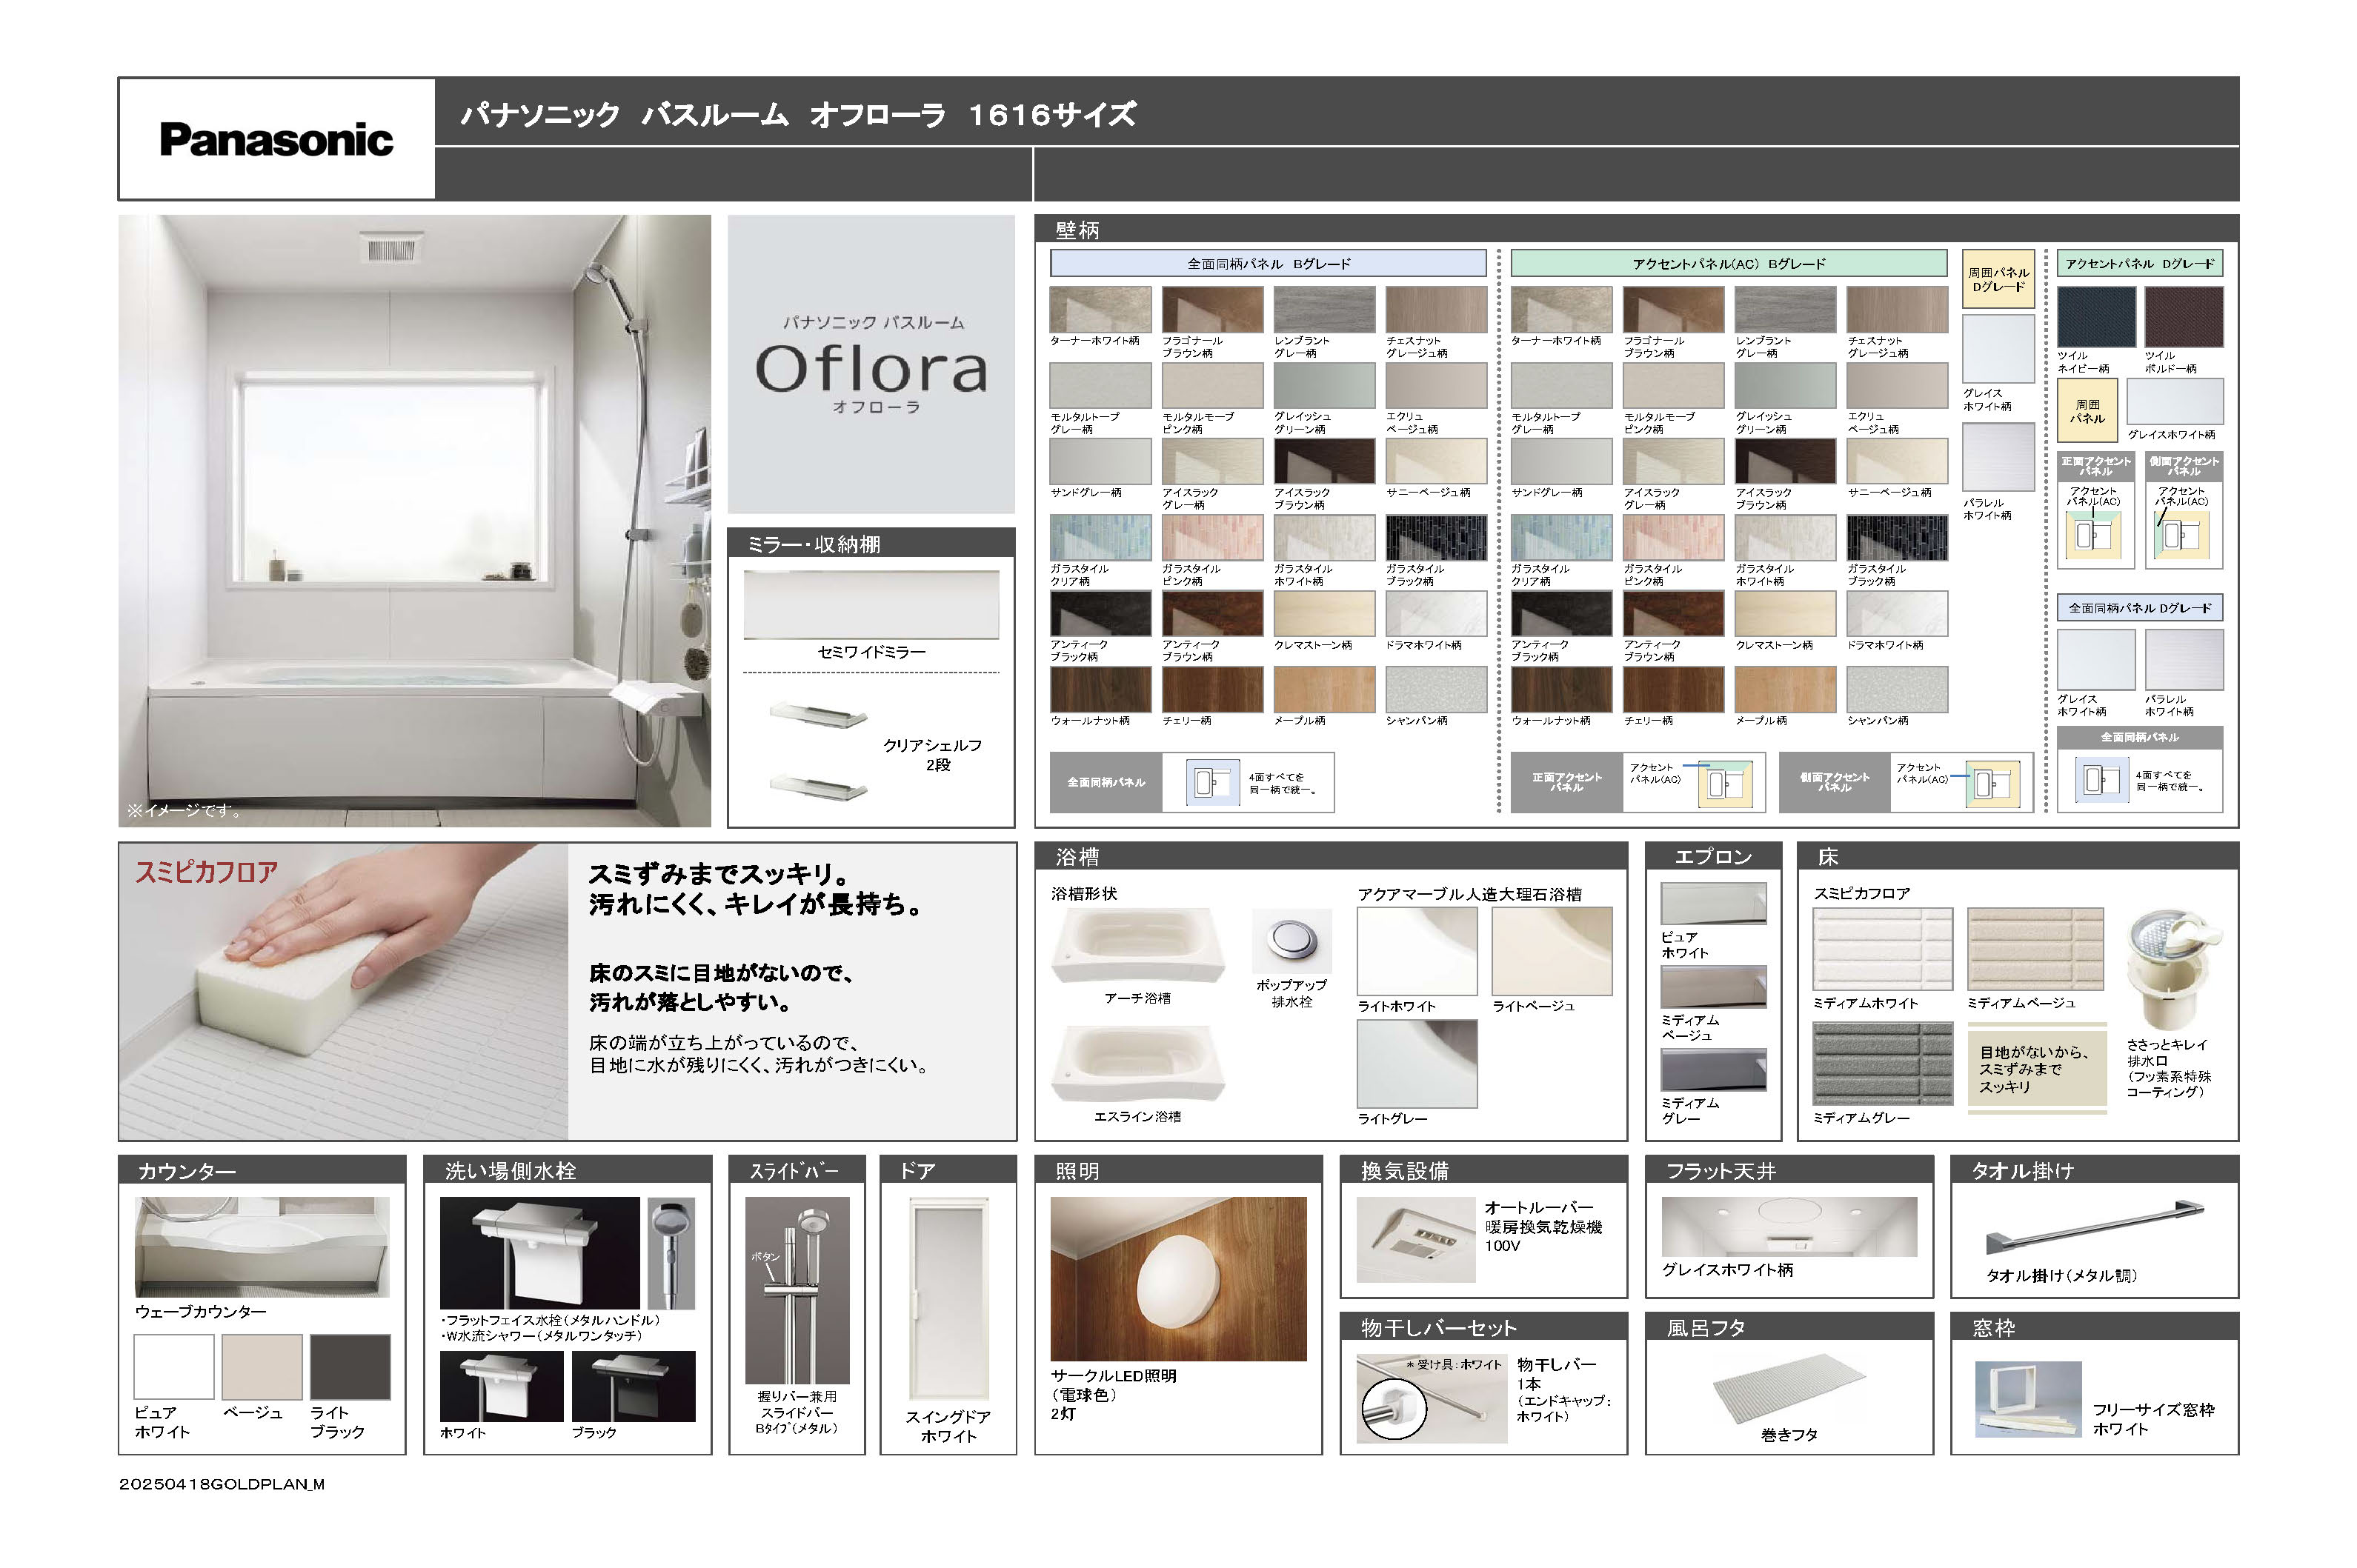Select グレイッシュグリーン柄 swatch under 全面同柄パネル Bグレード
Screen dimensions: 2357x1568
pos(1325,386)
